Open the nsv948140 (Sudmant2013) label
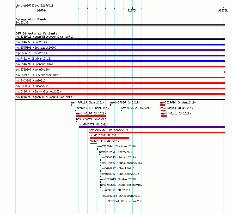232x214 pixels. (x=34, y=59)
